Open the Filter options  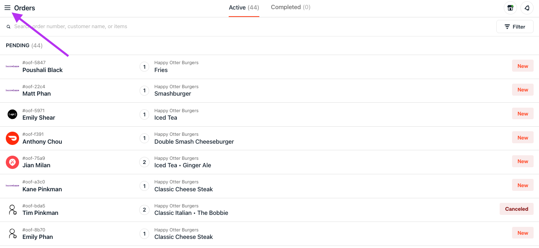pos(515,26)
